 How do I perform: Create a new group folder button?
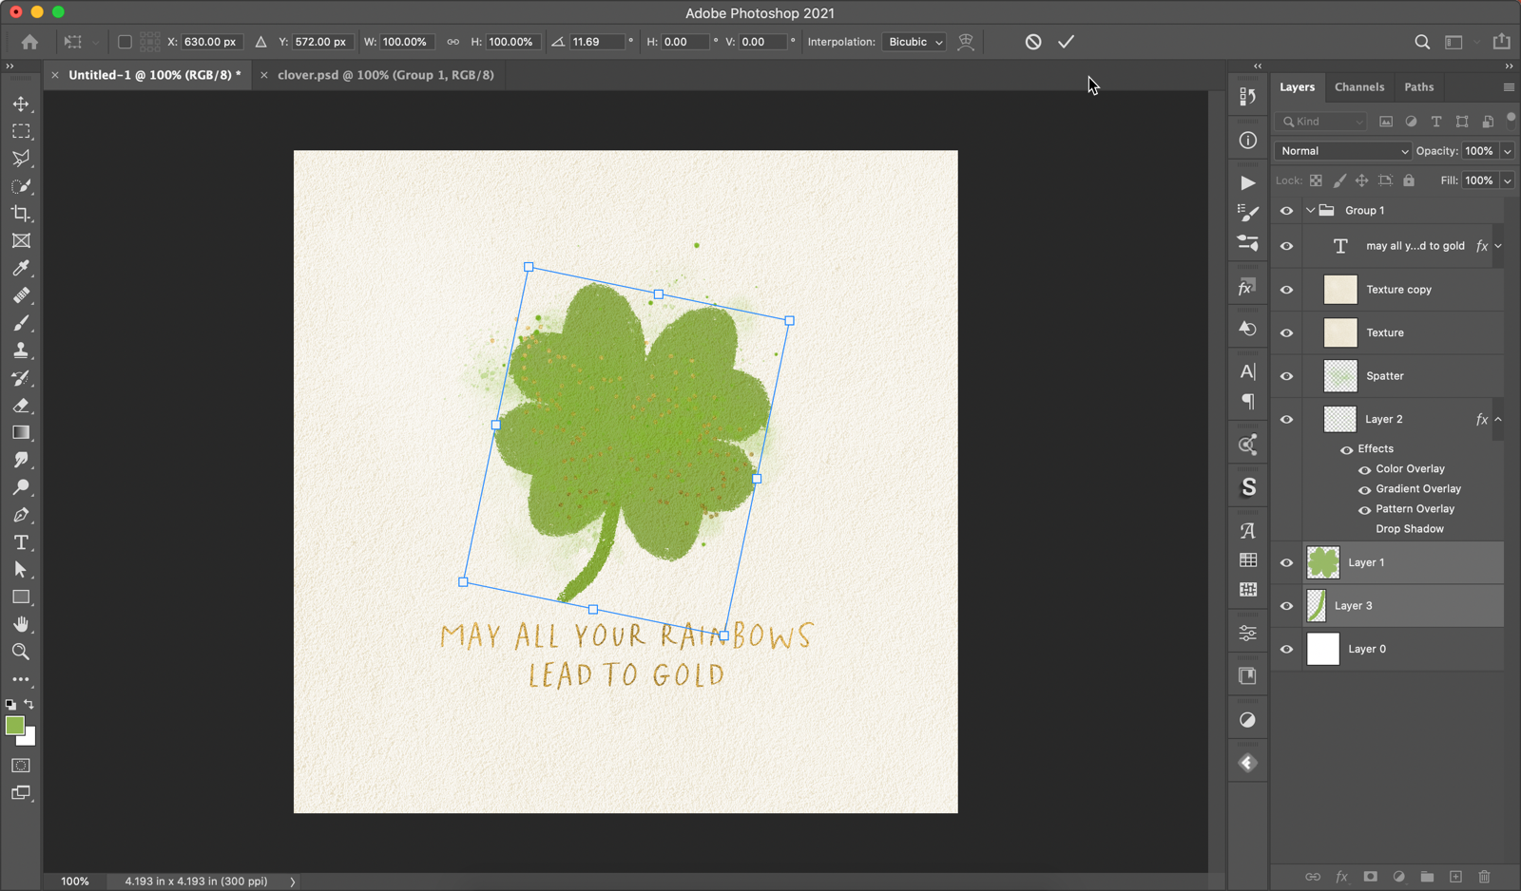click(x=1427, y=877)
